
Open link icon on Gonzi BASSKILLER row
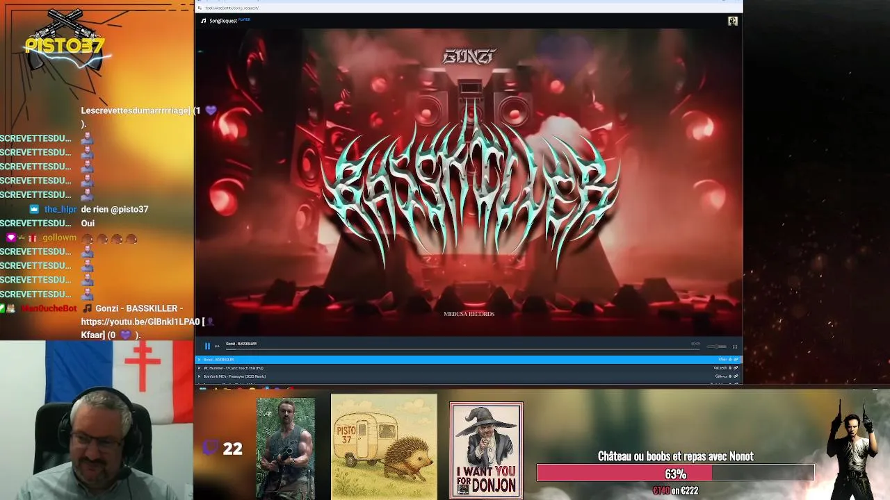[736, 360]
